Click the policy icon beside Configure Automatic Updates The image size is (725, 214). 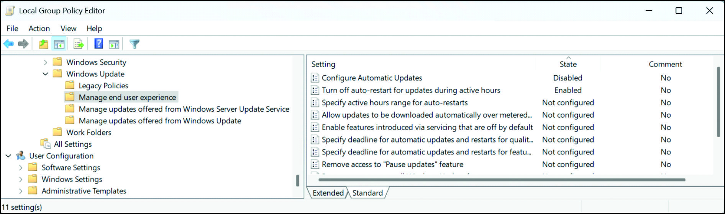pyautogui.click(x=315, y=78)
